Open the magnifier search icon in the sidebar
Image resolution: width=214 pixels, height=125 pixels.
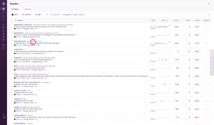click(x=3, y=17)
